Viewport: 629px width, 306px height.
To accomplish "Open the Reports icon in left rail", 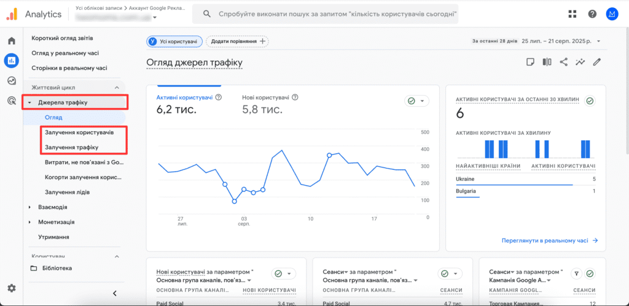I will coord(12,61).
